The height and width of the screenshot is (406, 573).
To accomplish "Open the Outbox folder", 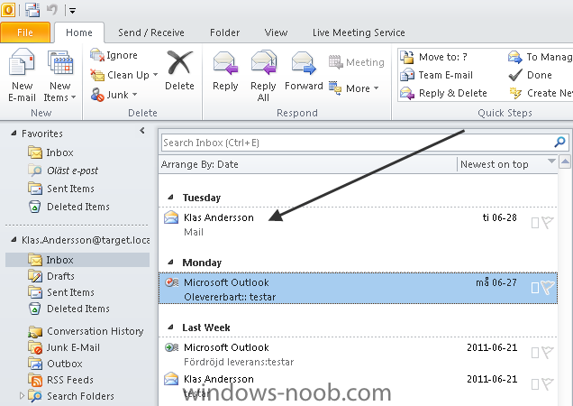I will [x=56, y=364].
